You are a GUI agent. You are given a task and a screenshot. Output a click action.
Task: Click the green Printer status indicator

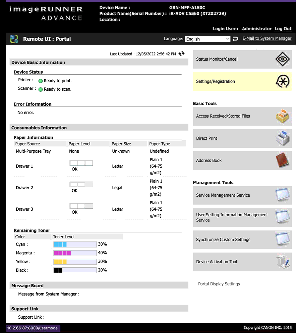coord(40,81)
